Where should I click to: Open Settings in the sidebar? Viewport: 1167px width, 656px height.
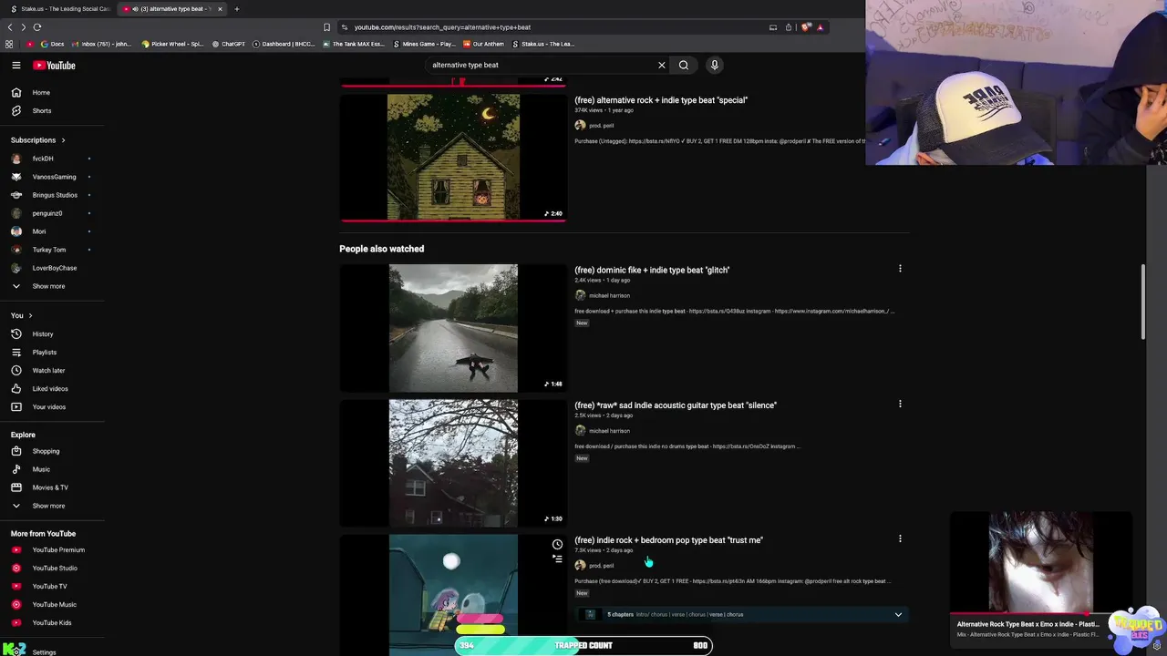coord(44,652)
